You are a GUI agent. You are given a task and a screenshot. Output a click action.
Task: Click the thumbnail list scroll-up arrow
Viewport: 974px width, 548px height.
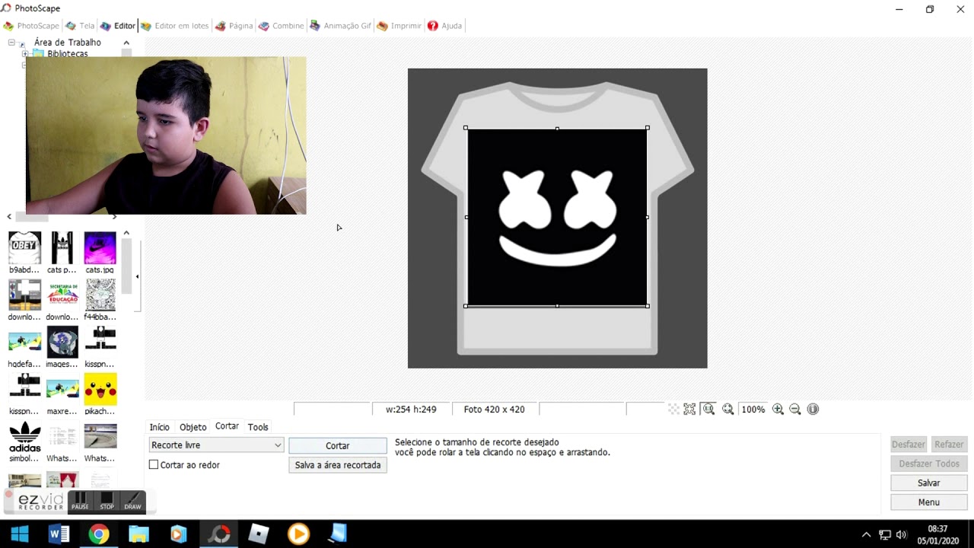coord(126,233)
